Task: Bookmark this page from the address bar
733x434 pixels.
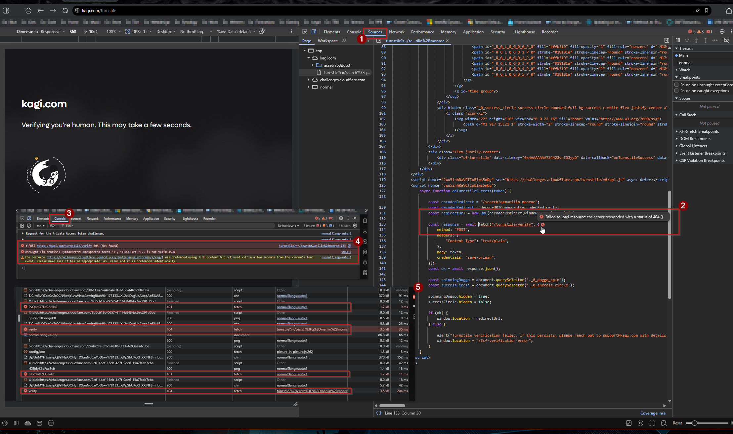Action: (x=707, y=11)
